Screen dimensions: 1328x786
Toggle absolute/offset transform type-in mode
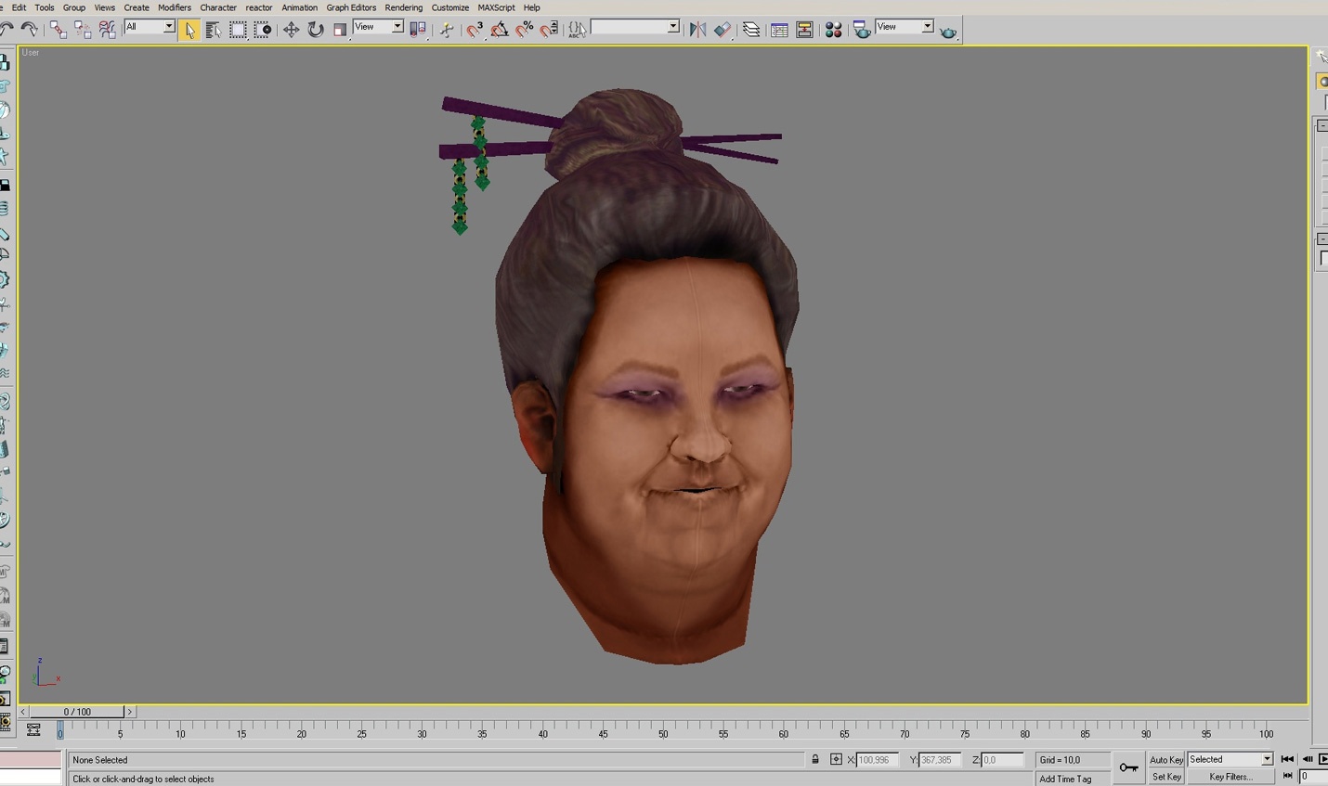[836, 759]
